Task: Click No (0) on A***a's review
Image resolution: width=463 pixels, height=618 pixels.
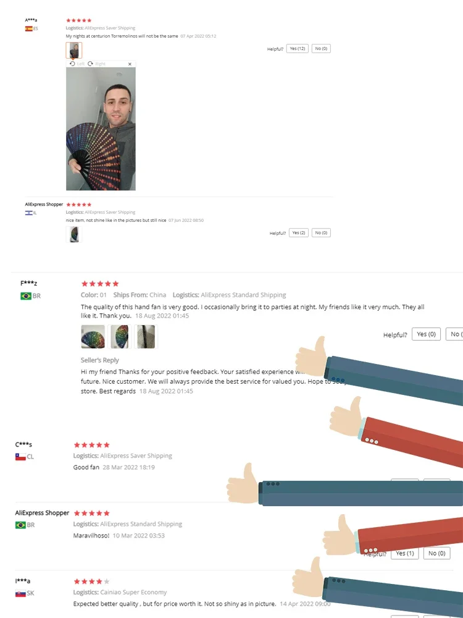Action: pyautogui.click(x=321, y=48)
